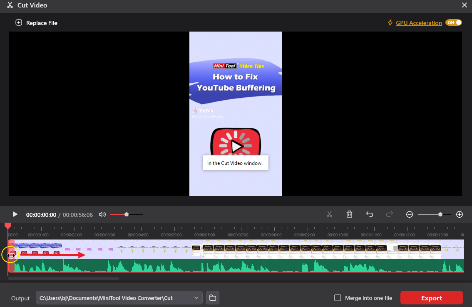Redo the last edit

click(389, 214)
